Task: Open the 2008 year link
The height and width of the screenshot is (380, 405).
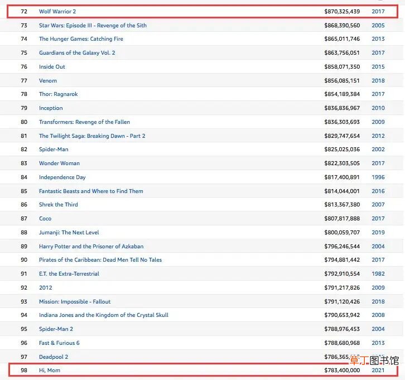Action: click(x=378, y=315)
